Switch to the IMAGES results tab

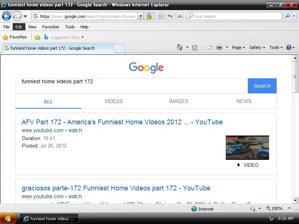[179, 101]
